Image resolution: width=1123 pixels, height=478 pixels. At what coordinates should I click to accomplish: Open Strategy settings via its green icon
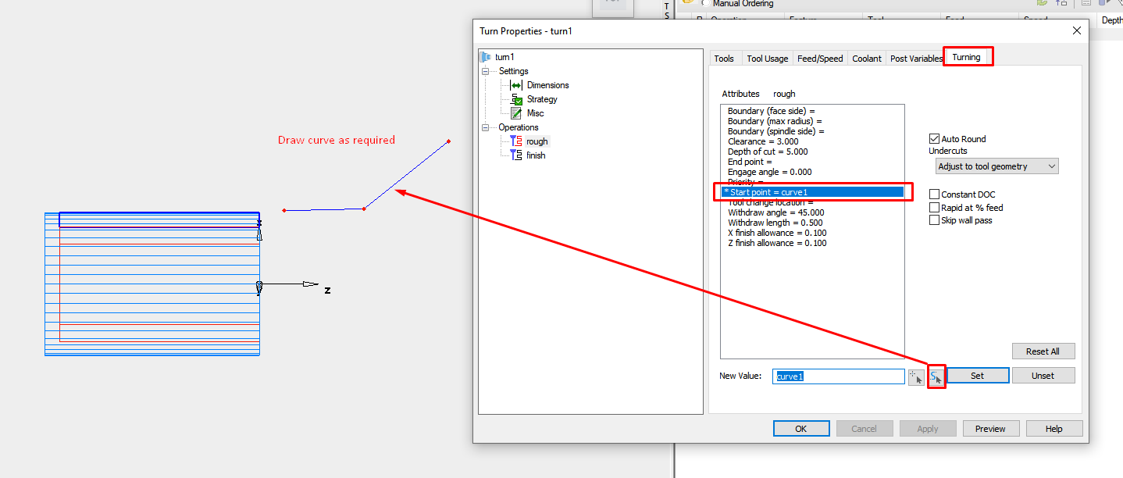tap(516, 98)
